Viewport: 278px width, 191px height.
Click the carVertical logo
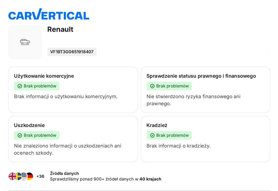(49, 14)
